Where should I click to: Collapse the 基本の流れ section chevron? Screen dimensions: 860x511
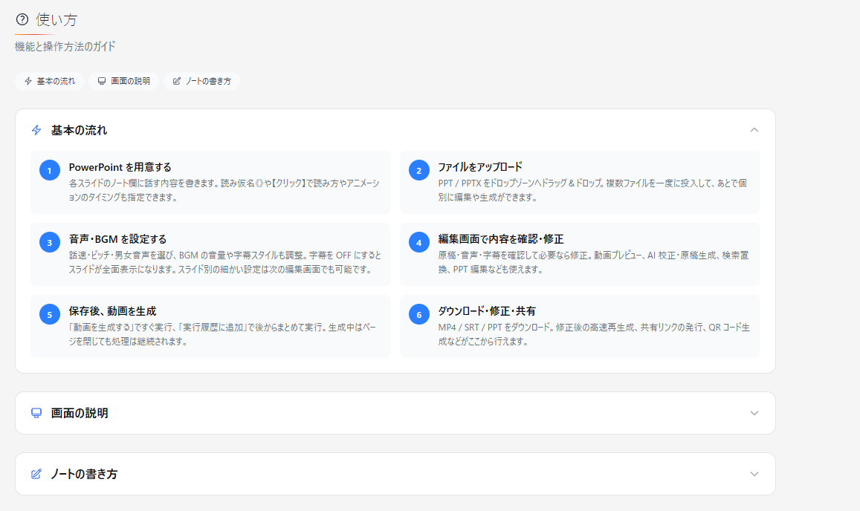click(x=754, y=130)
